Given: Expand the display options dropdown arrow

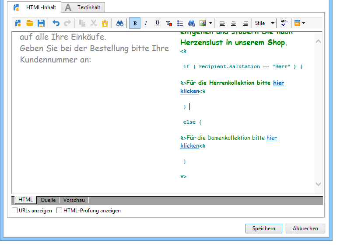Looking at the screenshot, I should [304, 23].
